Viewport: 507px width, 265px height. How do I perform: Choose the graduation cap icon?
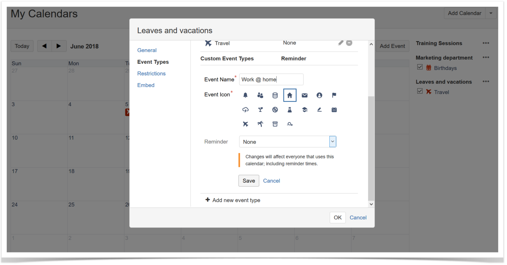tap(304, 110)
